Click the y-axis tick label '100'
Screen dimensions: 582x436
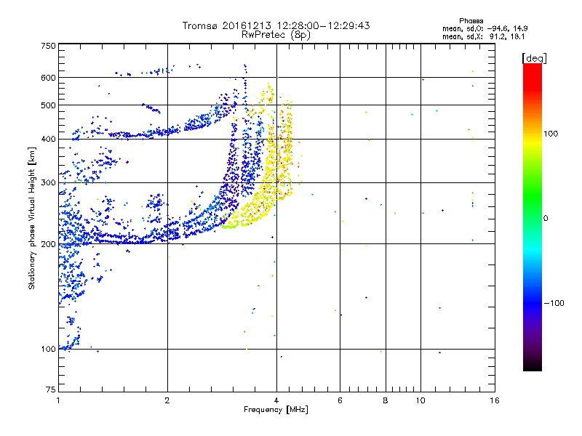pos(48,350)
